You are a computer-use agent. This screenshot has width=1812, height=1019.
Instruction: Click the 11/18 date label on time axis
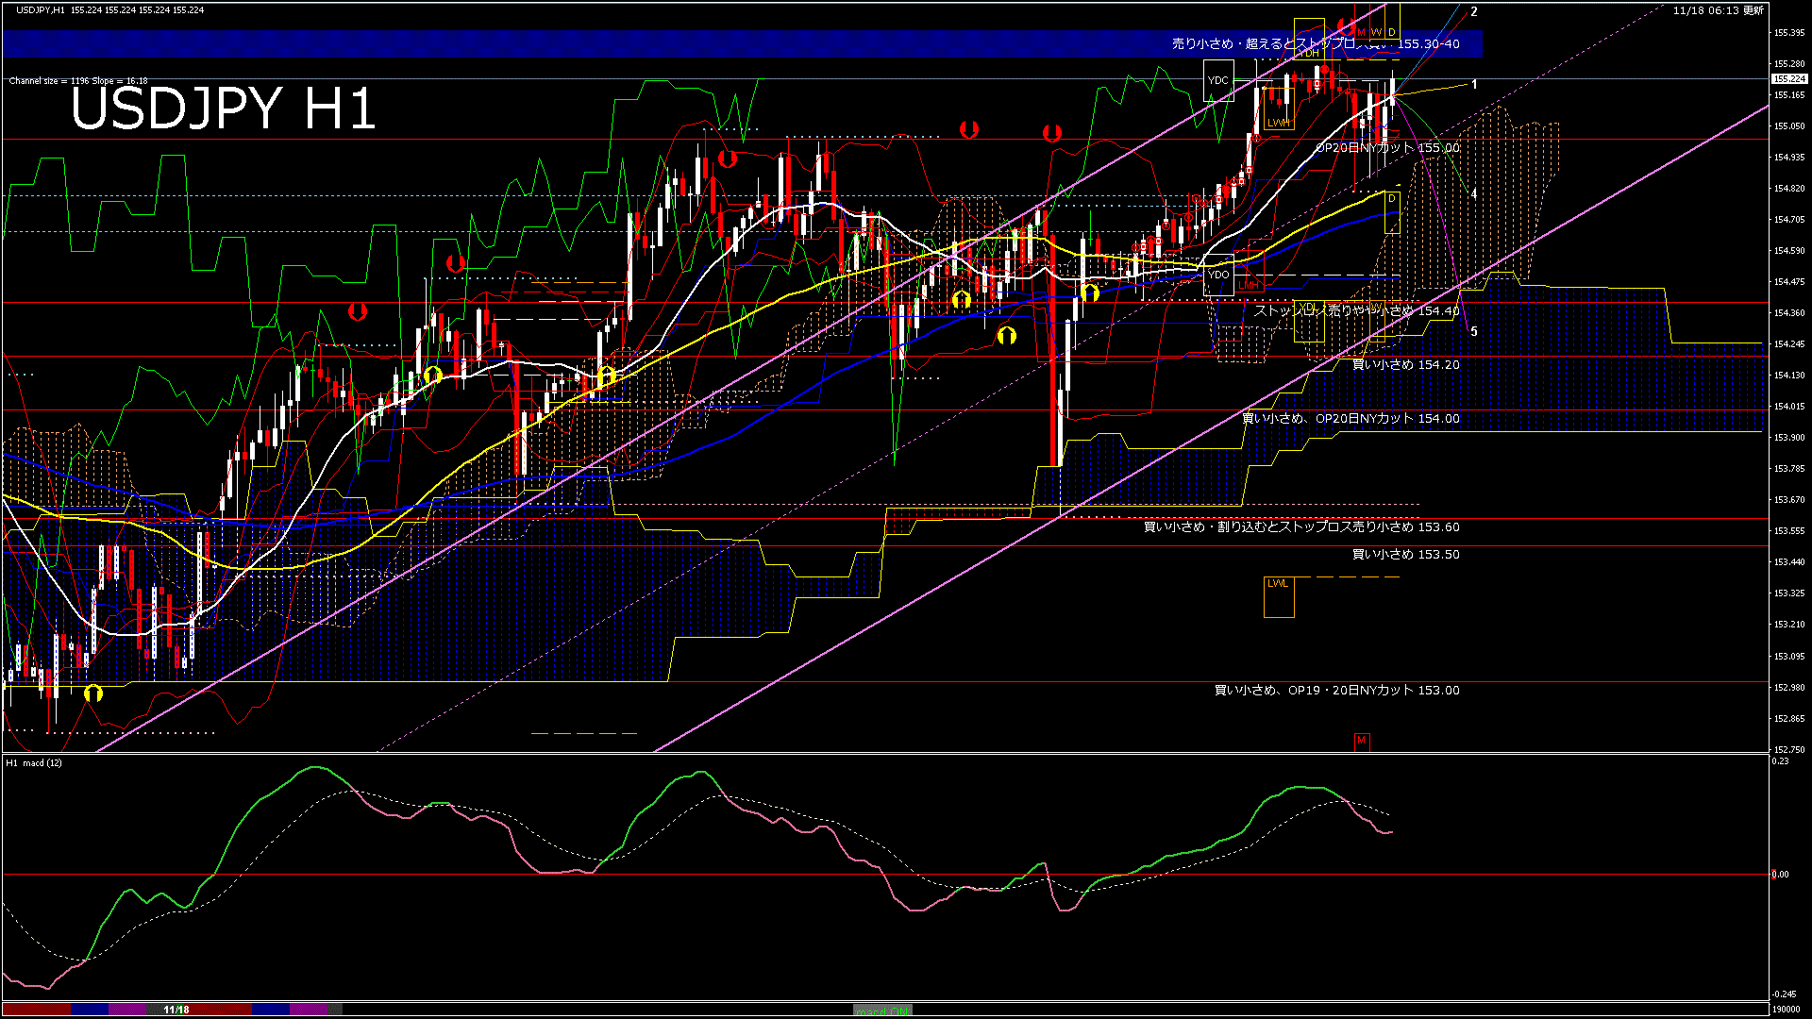[176, 1010]
